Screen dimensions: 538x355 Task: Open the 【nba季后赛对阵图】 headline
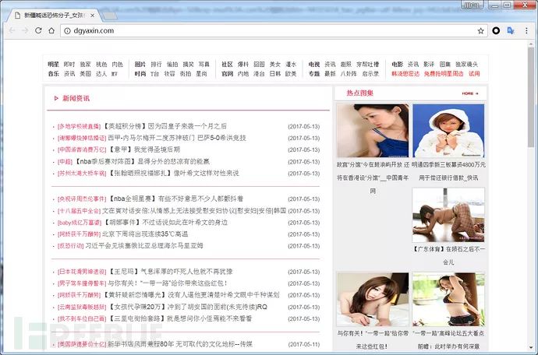click(142, 161)
